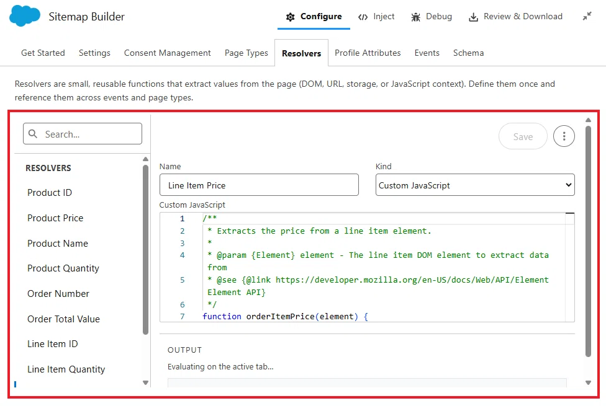Viewport: 606px width, 406px height.
Task: Focus the resolver Search field
Action: coord(83,134)
